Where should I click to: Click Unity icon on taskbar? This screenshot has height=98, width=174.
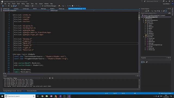coord(64,96)
